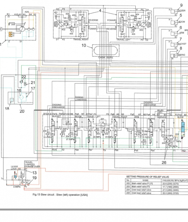Click callout number 4 between the travel motors
188x222 pixels.
click(x=100, y=11)
